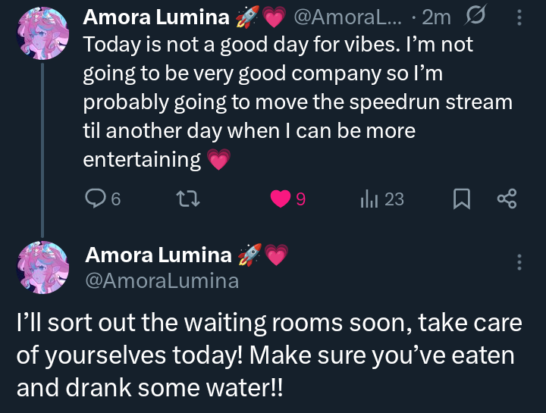Image resolution: width=546 pixels, height=413 pixels.
Task: Open the three-dot menu on the lower post
Action: point(519,262)
